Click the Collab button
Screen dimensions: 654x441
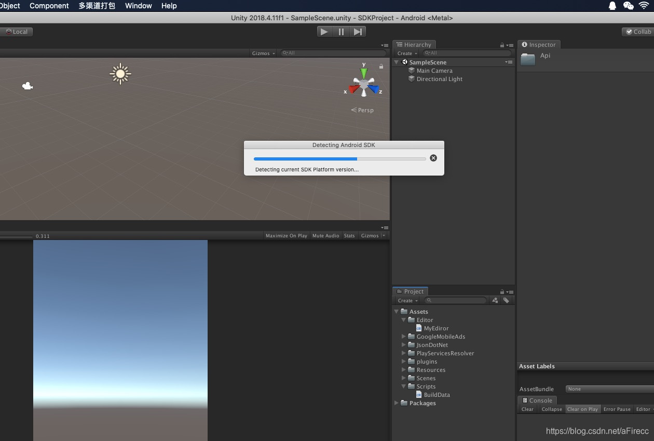[x=638, y=32]
